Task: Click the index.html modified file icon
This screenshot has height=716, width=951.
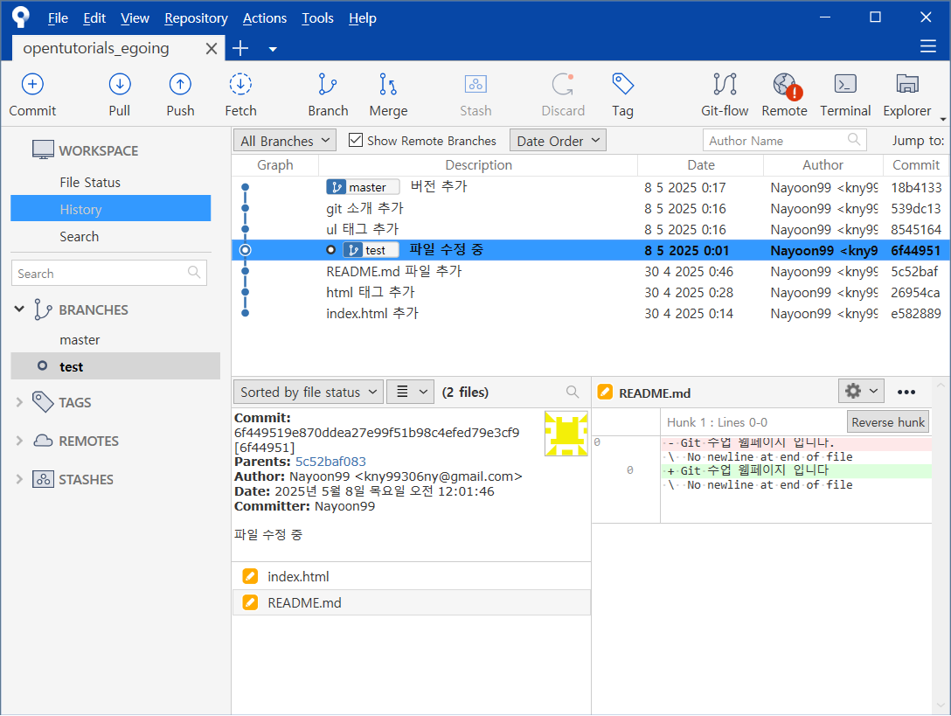Action: pyautogui.click(x=250, y=576)
